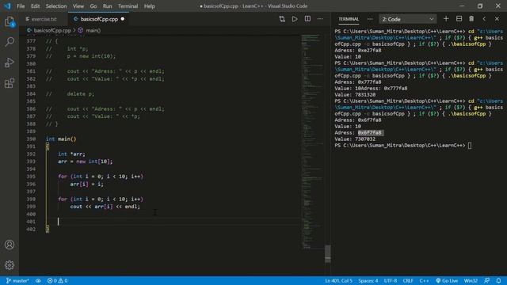Change end of line sequence CRLF
Screen dimensions: 507x285
[x=408, y=281]
